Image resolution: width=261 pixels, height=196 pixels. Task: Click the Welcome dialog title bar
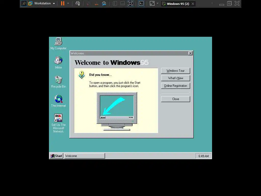click(x=129, y=53)
